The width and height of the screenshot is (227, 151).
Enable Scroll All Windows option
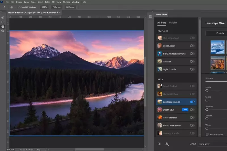tap(19, 7)
